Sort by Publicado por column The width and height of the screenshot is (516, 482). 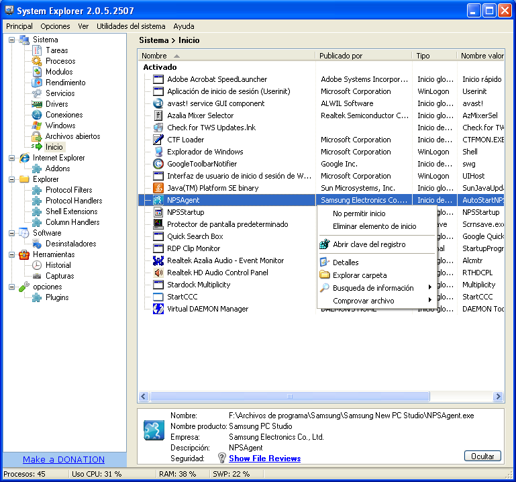click(364, 56)
